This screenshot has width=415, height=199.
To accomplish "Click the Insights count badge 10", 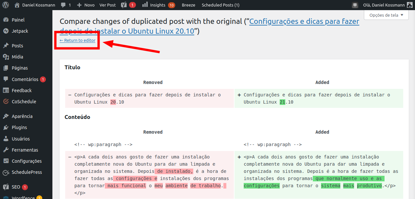I will pos(171,5).
